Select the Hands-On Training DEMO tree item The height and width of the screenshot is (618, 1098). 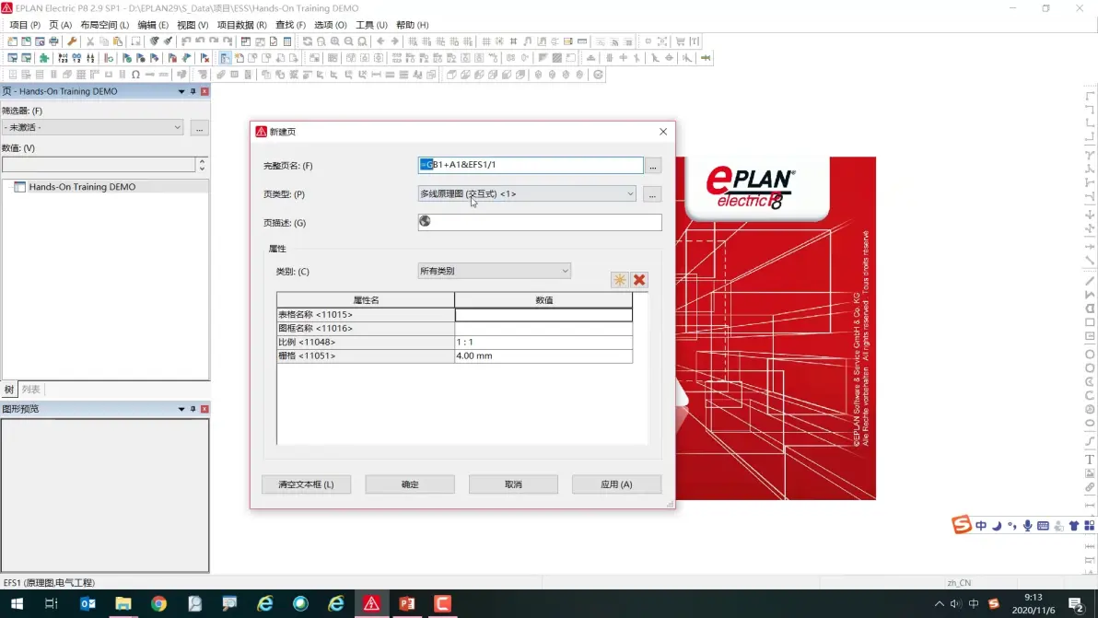(x=82, y=187)
